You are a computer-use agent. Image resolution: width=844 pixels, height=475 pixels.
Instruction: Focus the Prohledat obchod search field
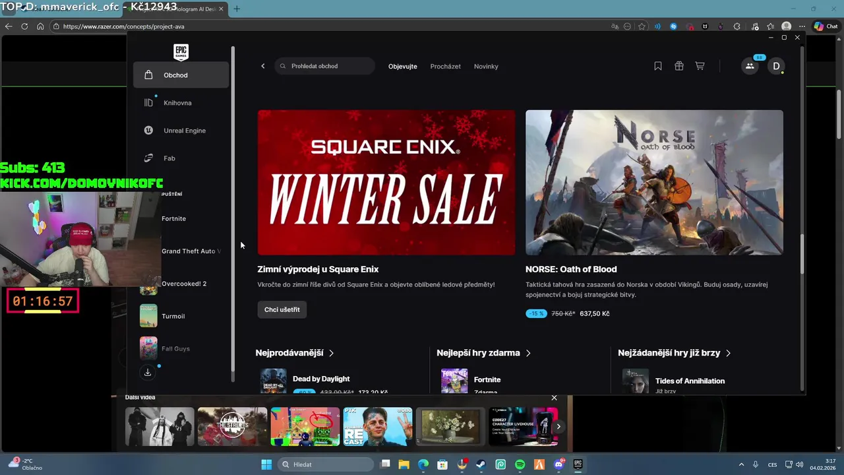coord(325,66)
